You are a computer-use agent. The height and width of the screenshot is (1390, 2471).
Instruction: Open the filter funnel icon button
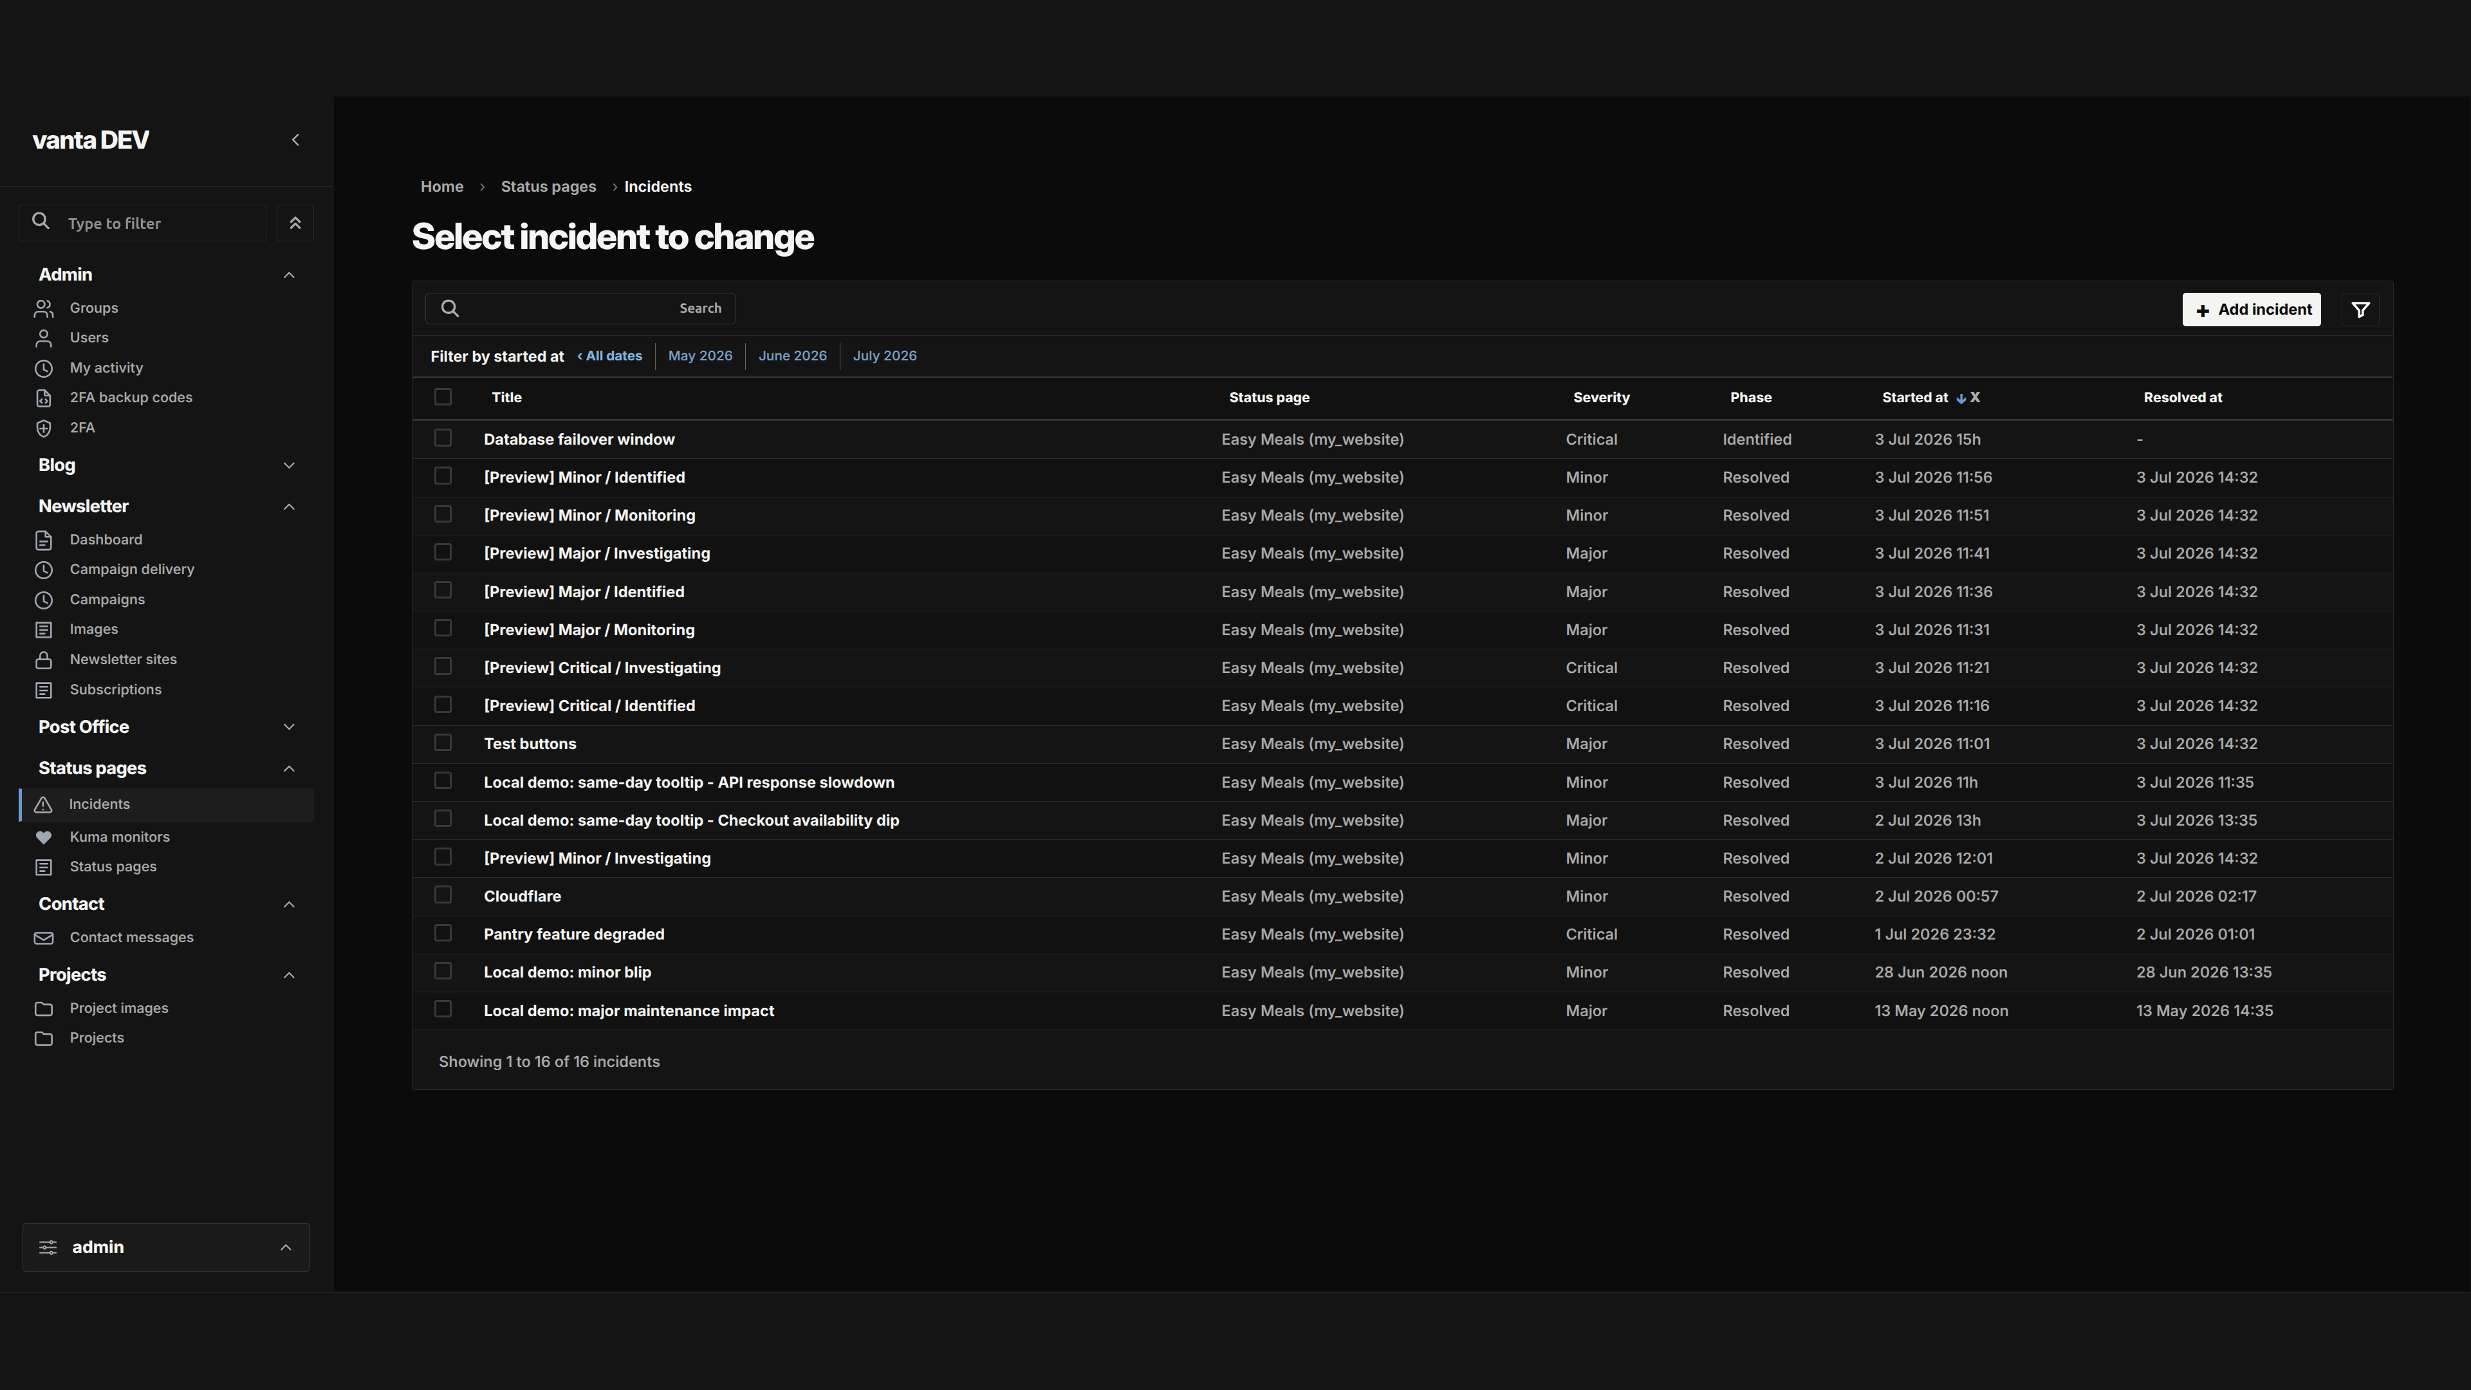[x=2361, y=310]
